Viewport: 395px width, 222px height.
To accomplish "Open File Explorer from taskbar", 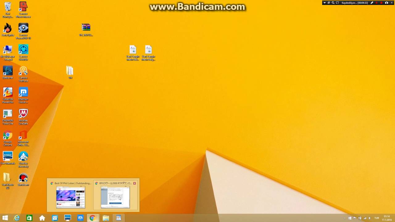I will pos(106,218).
